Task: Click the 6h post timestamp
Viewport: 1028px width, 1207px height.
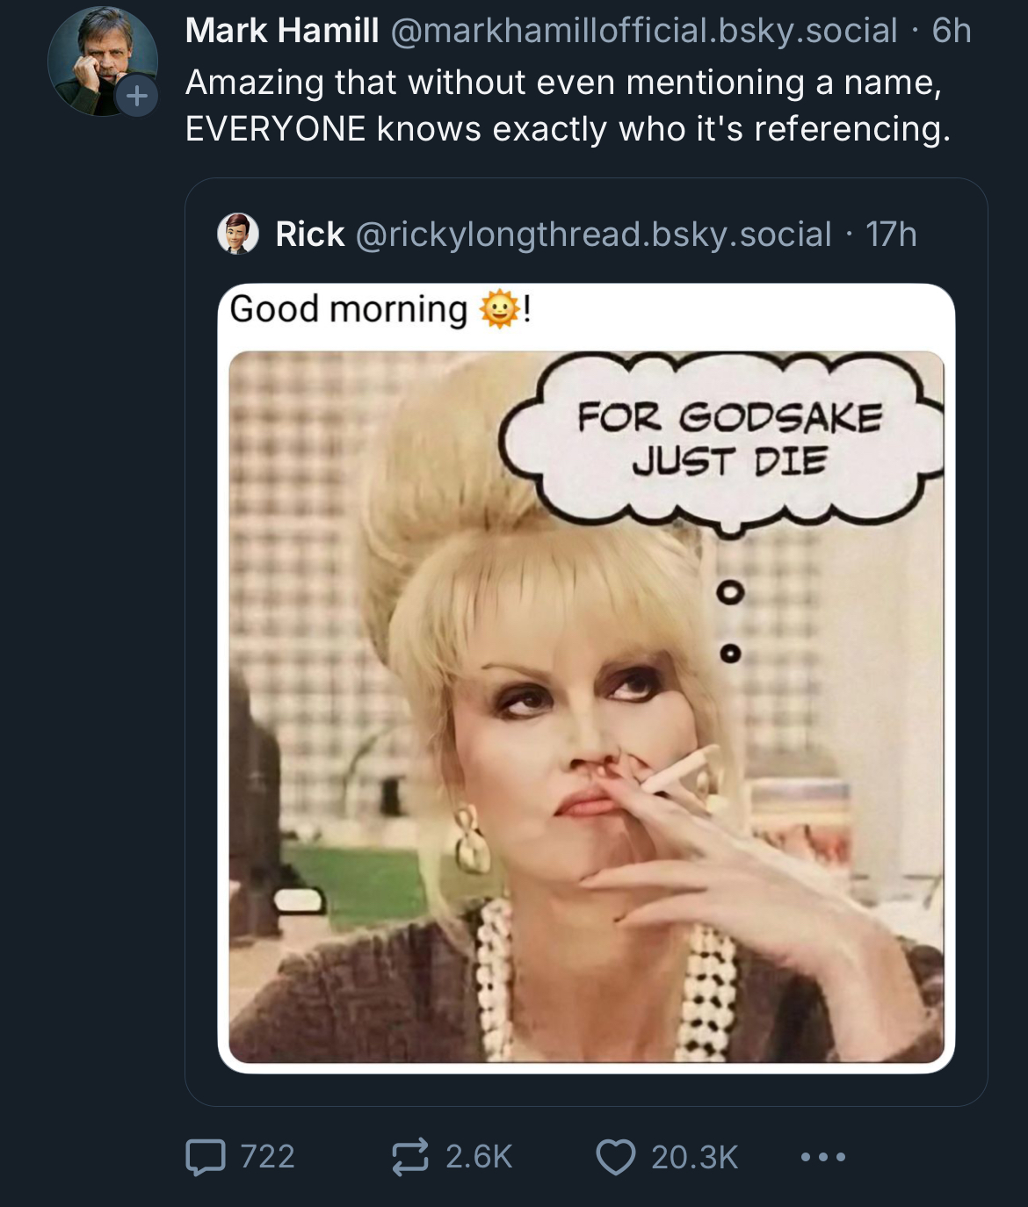Action: (952, 31)
